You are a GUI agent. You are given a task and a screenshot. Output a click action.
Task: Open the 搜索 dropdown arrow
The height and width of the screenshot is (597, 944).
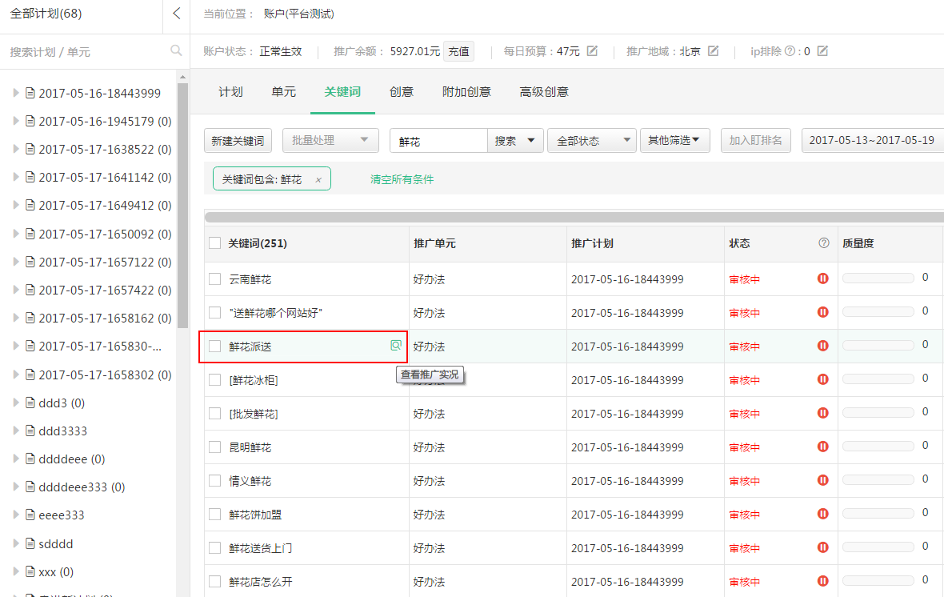click(x=530, y=140)
